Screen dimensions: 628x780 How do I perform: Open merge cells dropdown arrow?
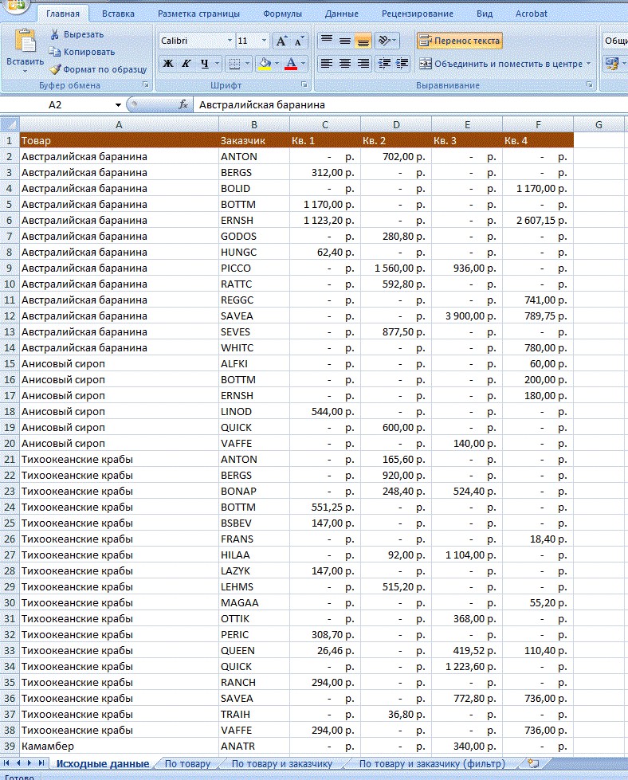click(589, 64)
